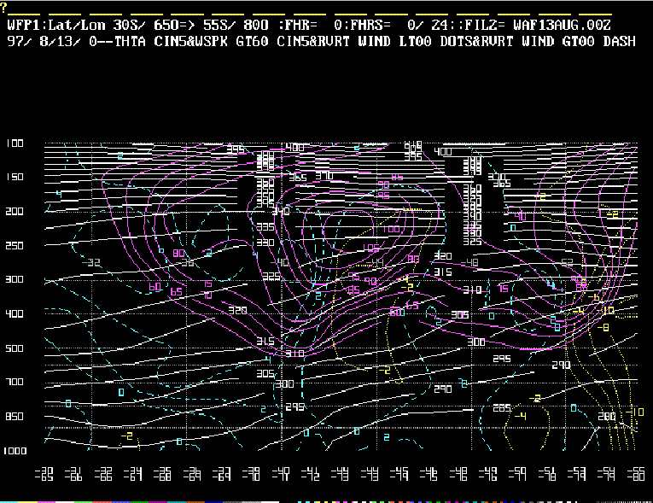The image size is (653, 503).
Task: Click the gray '-44' temperature label
Action: pos(375,262)
